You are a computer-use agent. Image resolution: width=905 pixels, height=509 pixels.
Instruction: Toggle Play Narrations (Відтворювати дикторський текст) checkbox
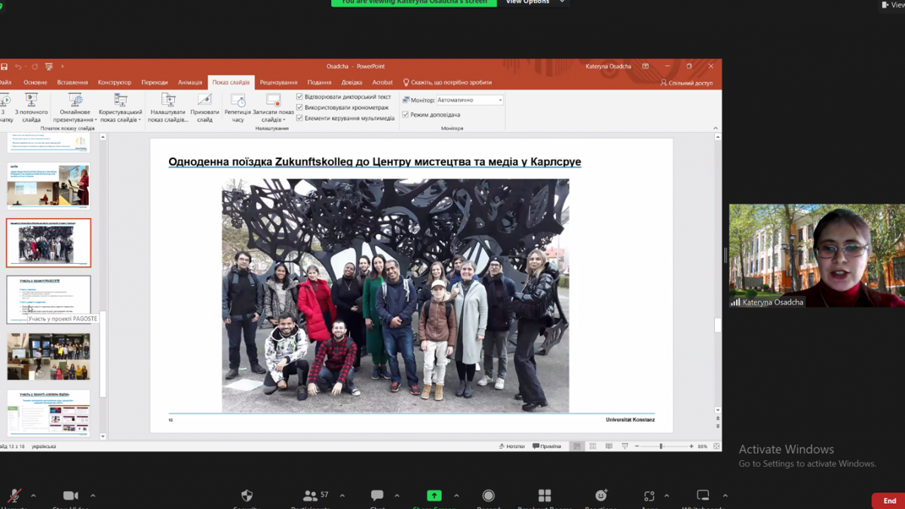[x=299, y=97]
